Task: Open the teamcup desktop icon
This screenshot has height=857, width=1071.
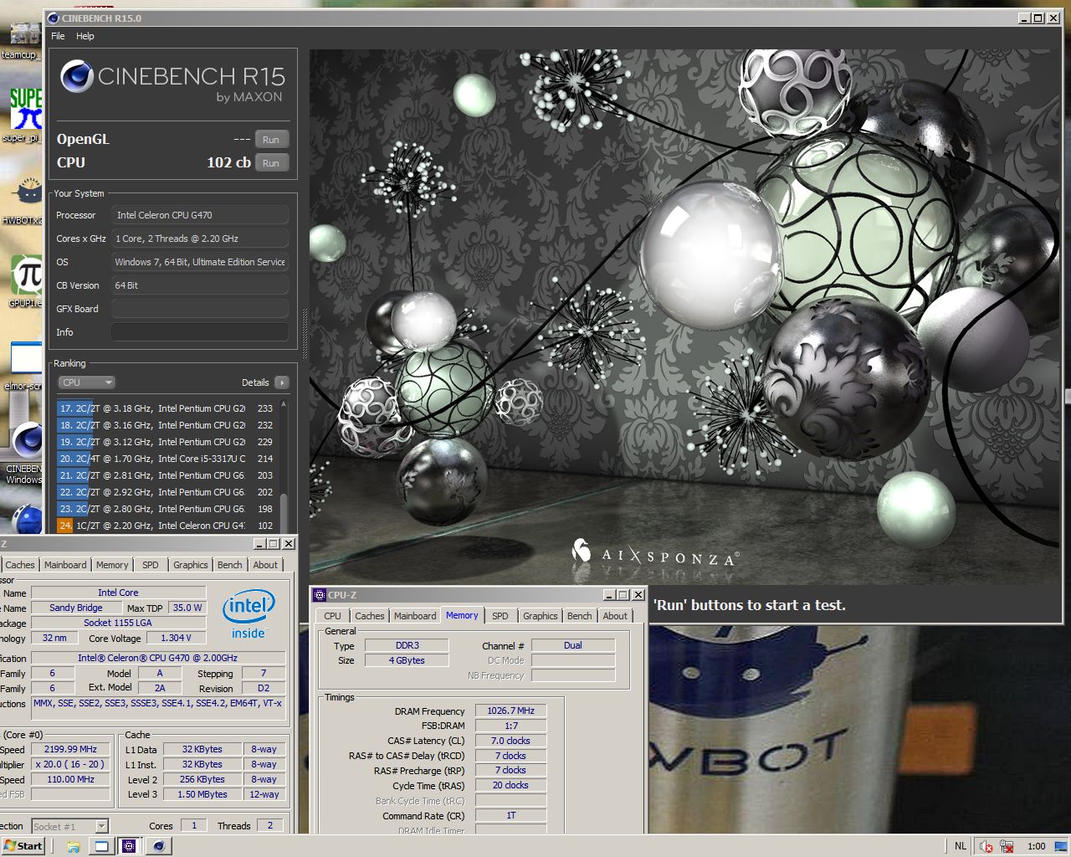Action: tap(23, 38)
